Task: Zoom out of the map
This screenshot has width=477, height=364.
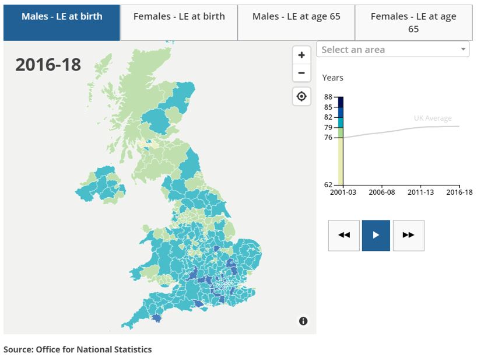Action: [x=301, y=73]
